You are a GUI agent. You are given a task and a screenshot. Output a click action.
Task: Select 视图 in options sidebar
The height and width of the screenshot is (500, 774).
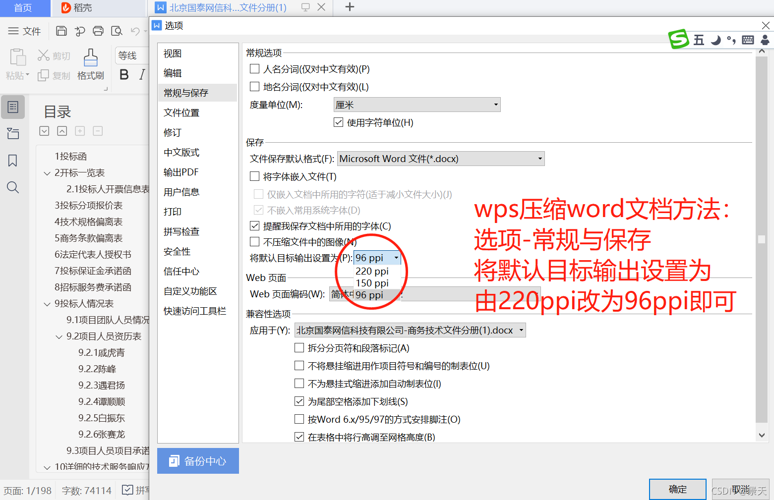197,54
